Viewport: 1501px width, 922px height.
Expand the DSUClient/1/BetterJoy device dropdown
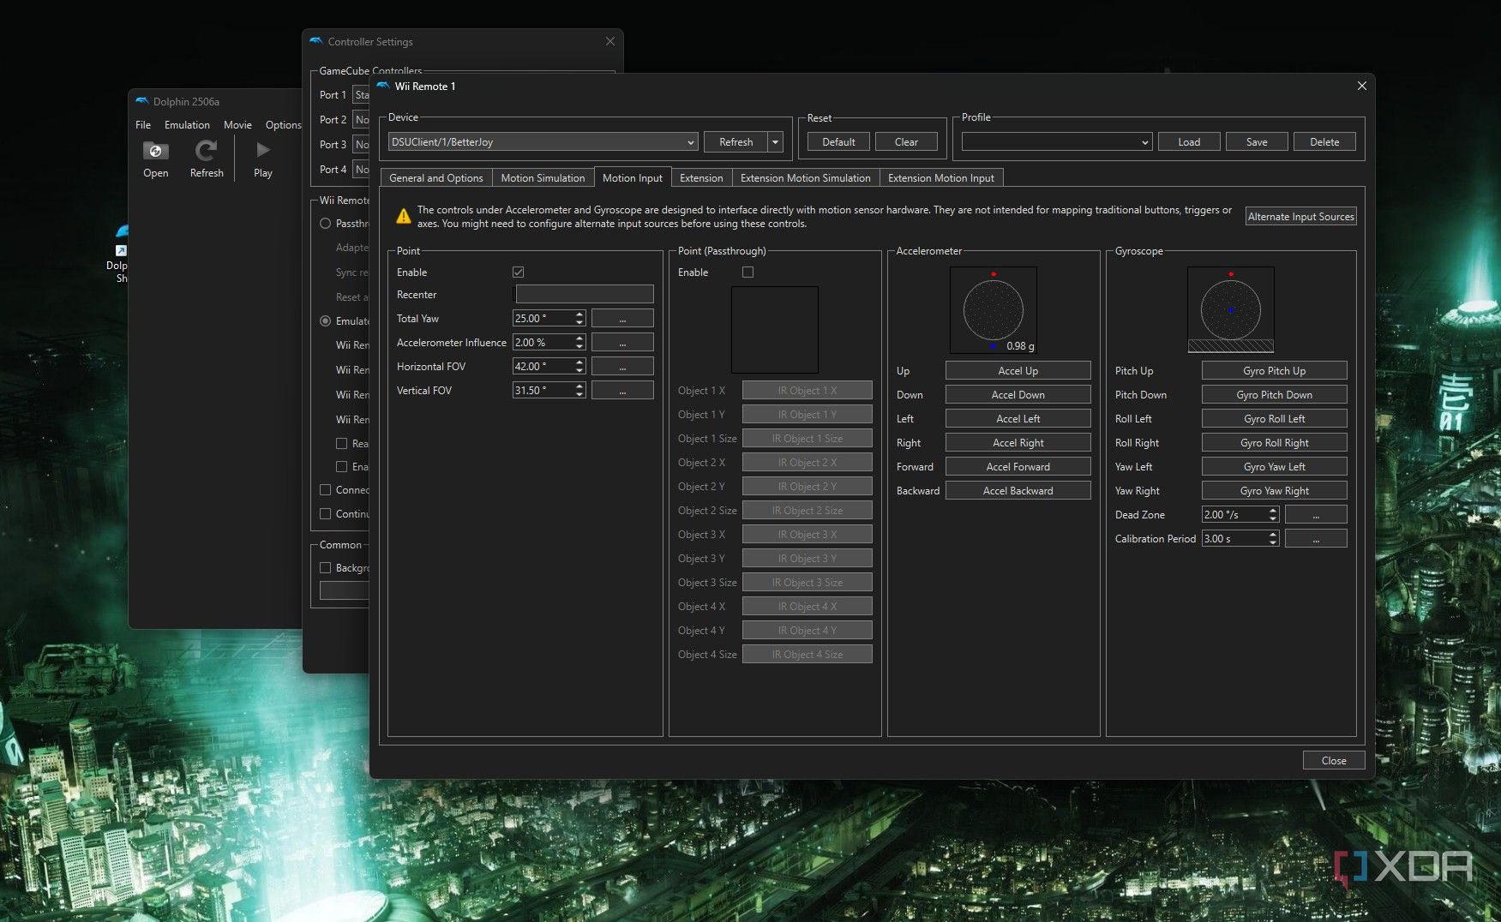543,142
